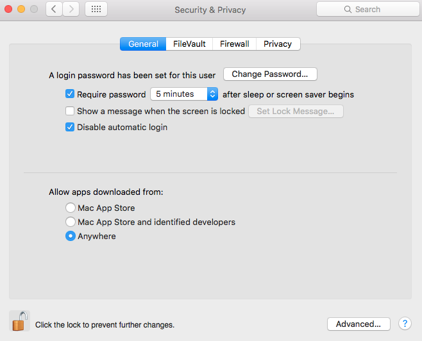Toggle Disable automatic login checkbox

[x=70, y=127]
